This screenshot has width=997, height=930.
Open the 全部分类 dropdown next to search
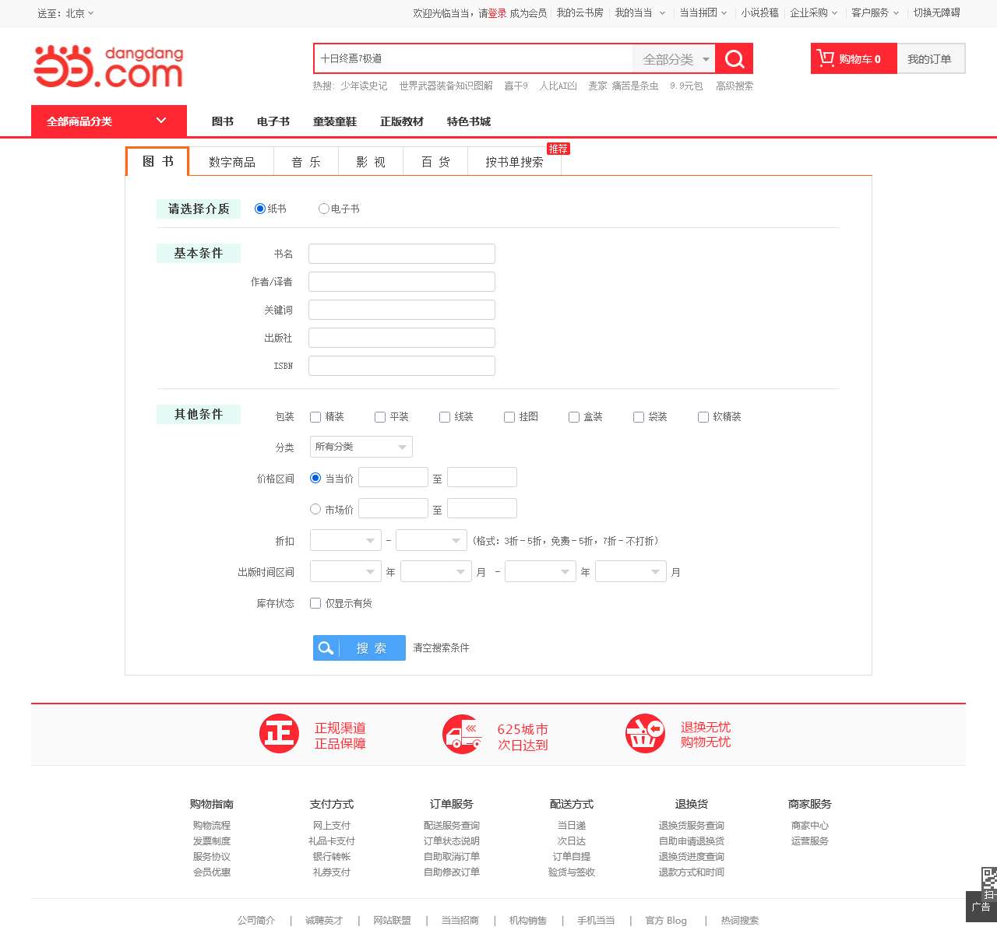coord(673,58)
